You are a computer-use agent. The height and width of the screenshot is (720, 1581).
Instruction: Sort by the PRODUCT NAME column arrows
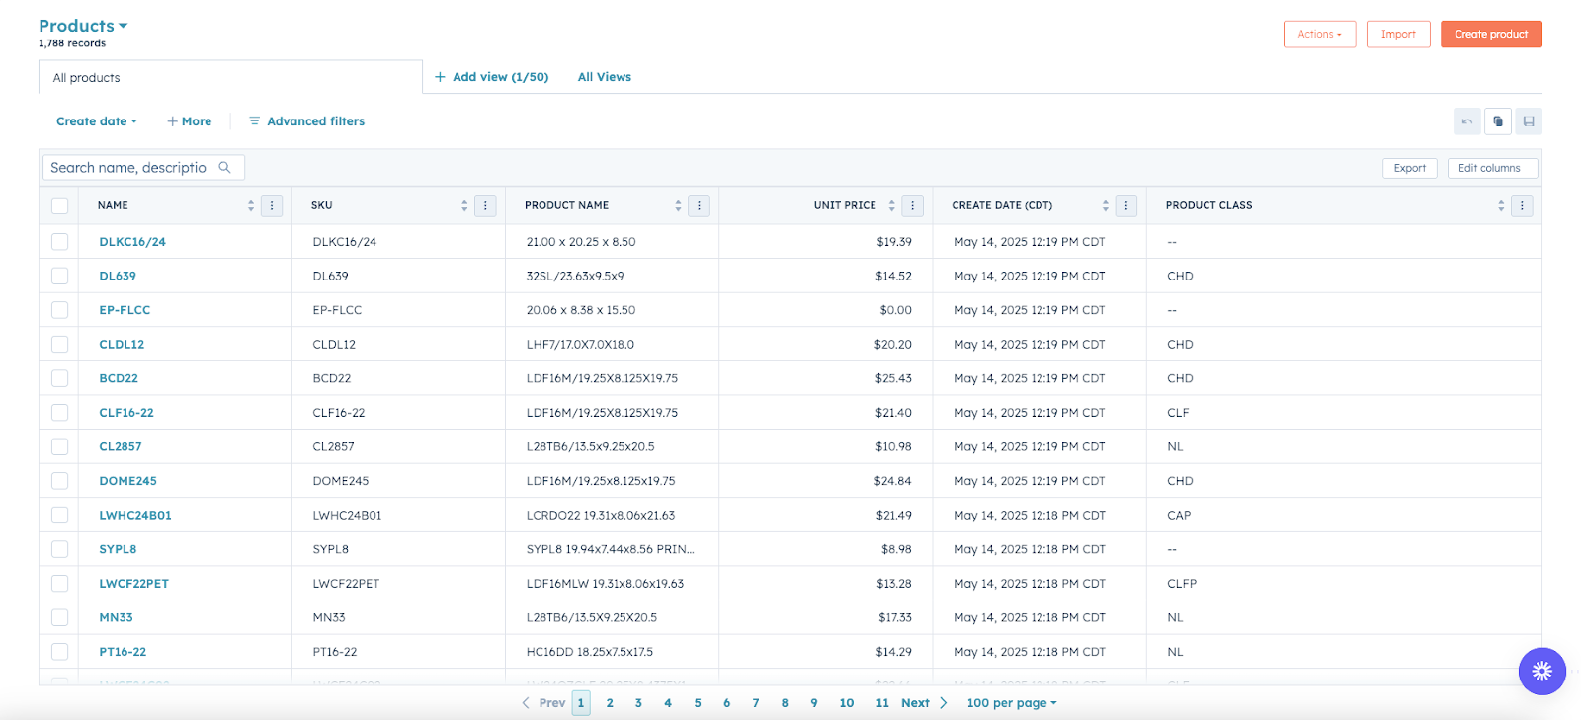[678, 205]
